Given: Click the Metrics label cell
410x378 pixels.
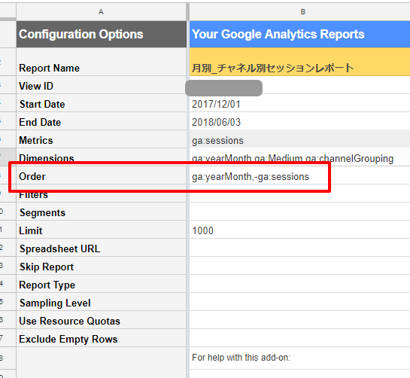Looking at the screenshot, I should tap(102, 139).
